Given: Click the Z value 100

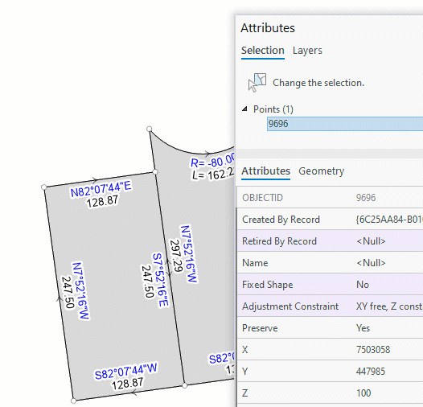Looking at the screenshot, I should point(389,393).
